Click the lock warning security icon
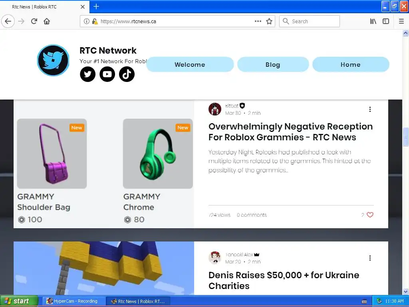The width and height of the screenshot is (409, 307). click(95, 21)
